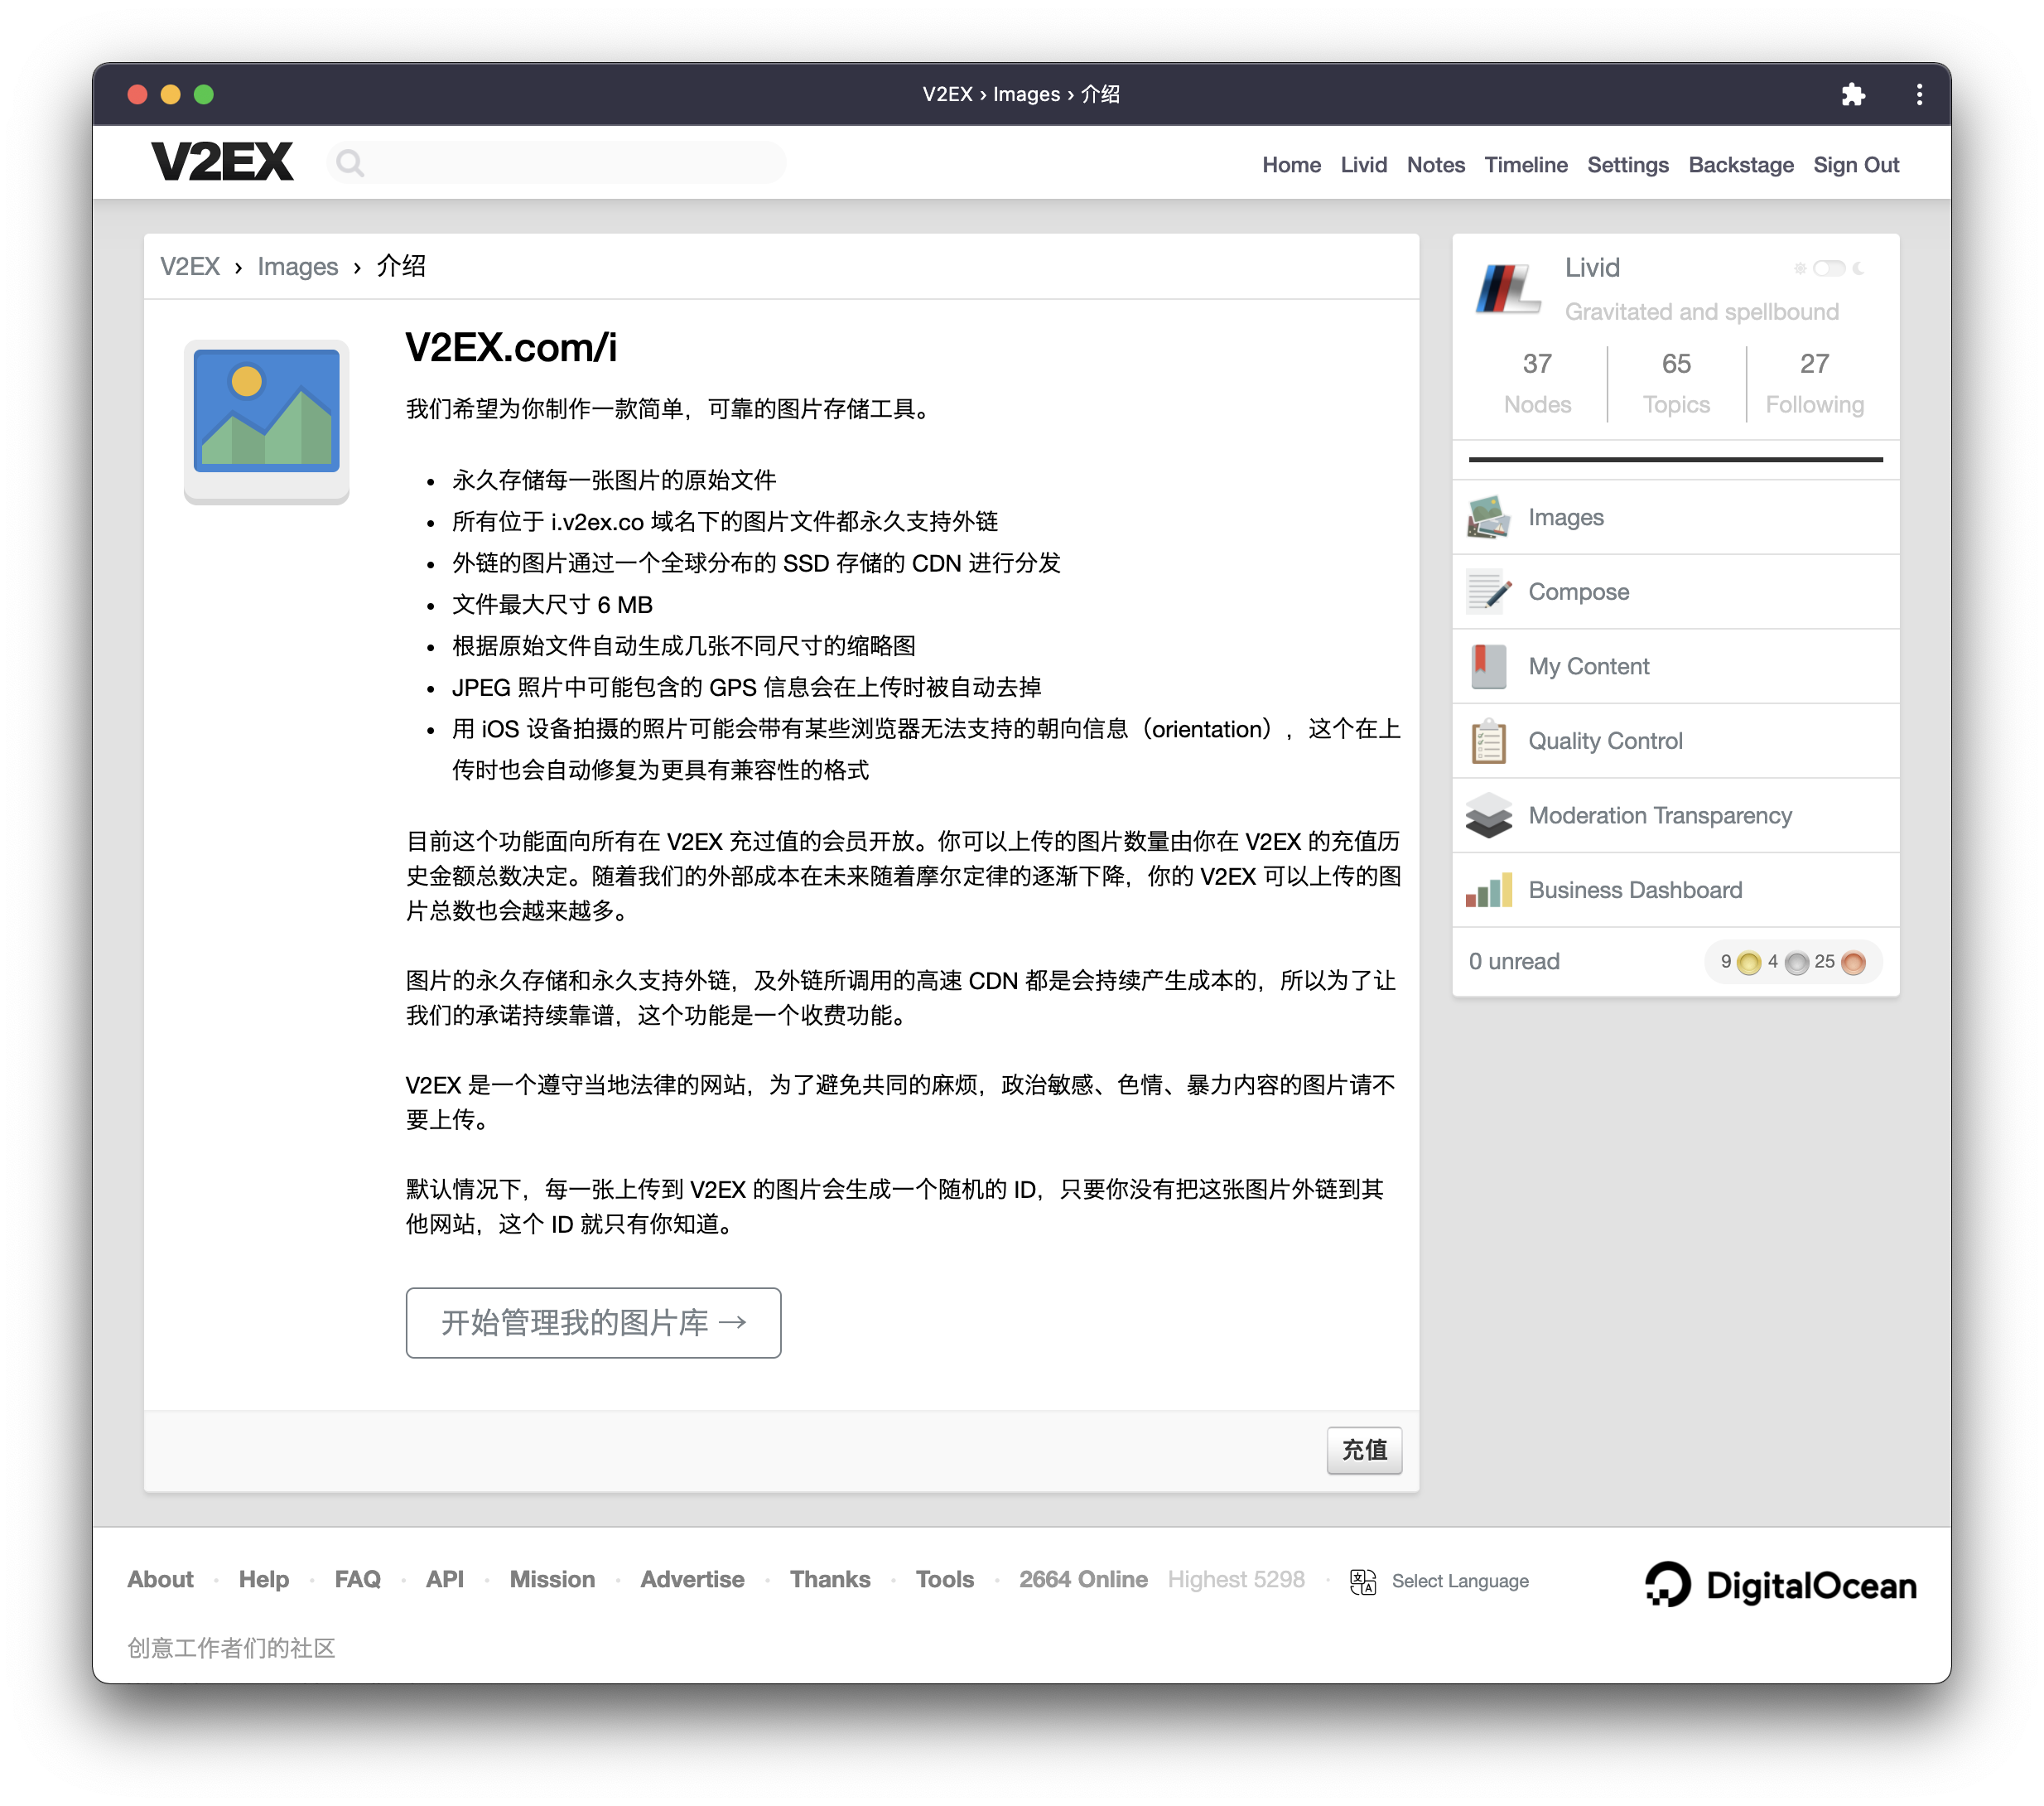The height and width of the screenshot is (1806, 2044).
Task: Click the 2664 Online footer link
Action: (x=1083, y=1580)
